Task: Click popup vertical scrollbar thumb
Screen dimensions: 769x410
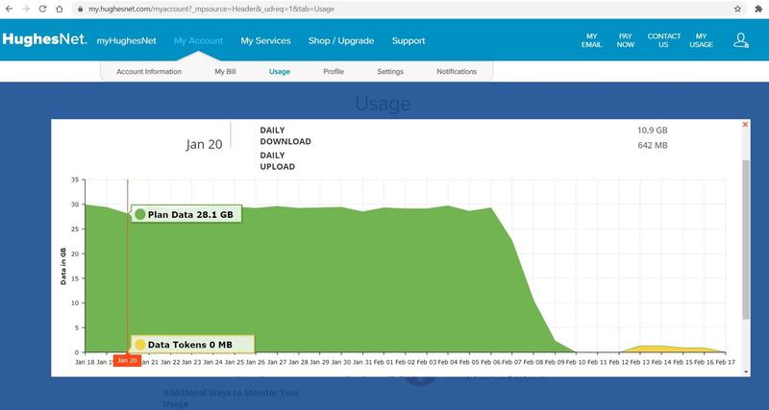Action: click(x=746, y=239)
